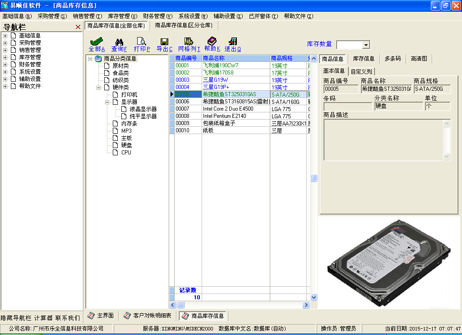This screenshot has width=462, height=335.
Task: Click the 退出 (Exit) door icon
Action: coord(232,42)
